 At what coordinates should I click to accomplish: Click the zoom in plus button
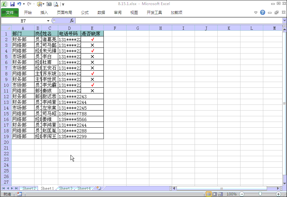tap(278, 194)
